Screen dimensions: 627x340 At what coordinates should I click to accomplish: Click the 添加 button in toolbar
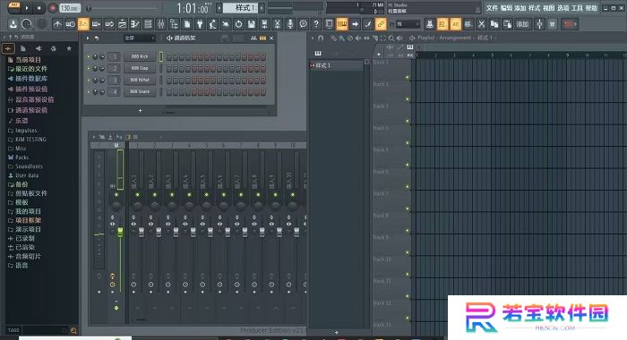click(x=522, y=24)
